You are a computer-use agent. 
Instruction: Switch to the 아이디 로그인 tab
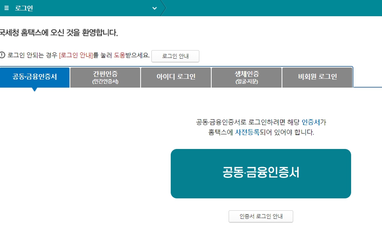176,77
